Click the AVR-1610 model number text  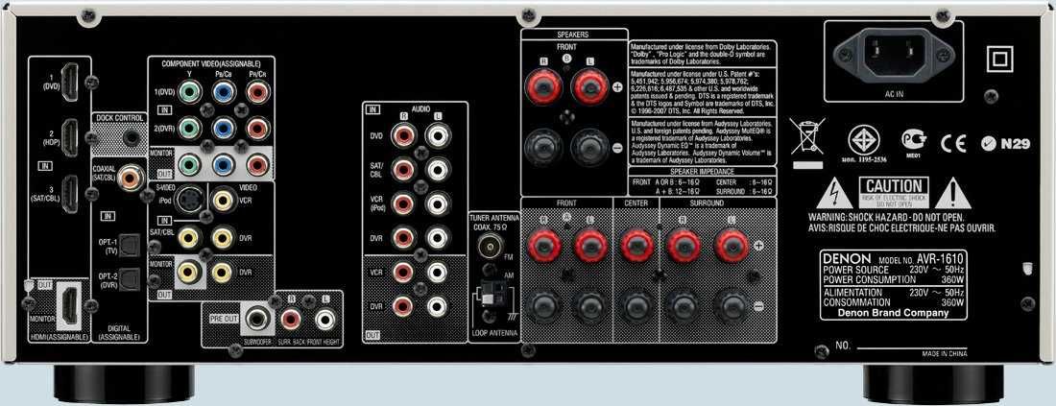pos(942,260)
